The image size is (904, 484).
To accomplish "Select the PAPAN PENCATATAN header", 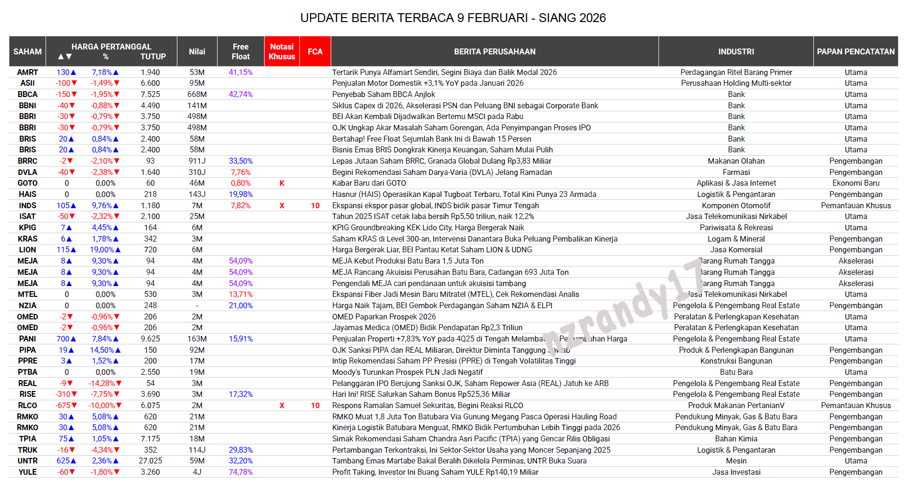I will (x=855, y=51).
